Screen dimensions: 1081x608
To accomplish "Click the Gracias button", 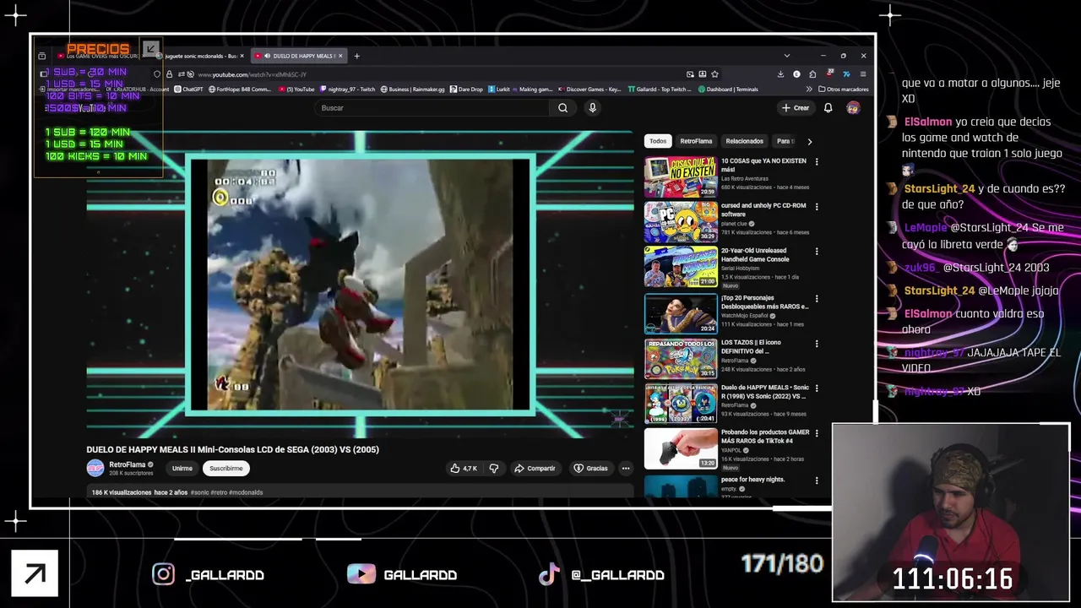I will pos(590,468).
